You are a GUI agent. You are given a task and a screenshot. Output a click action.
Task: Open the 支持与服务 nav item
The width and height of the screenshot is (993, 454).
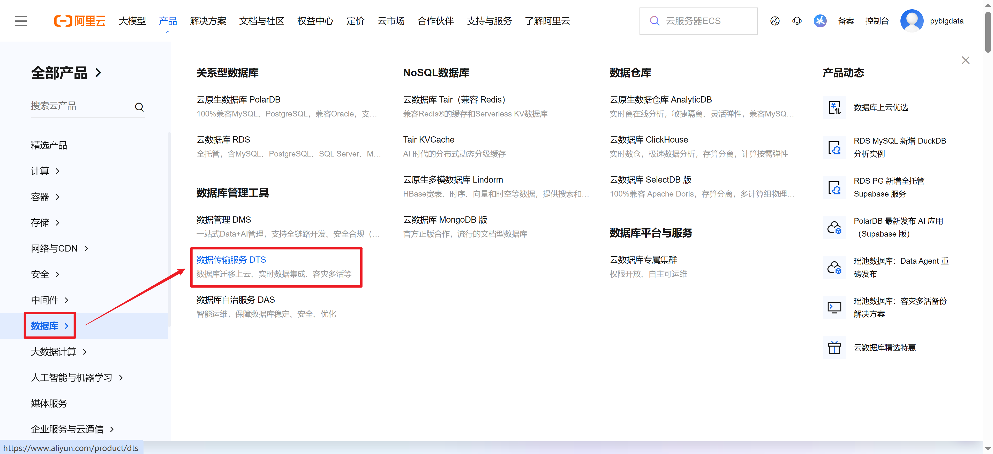pos(489,21)
